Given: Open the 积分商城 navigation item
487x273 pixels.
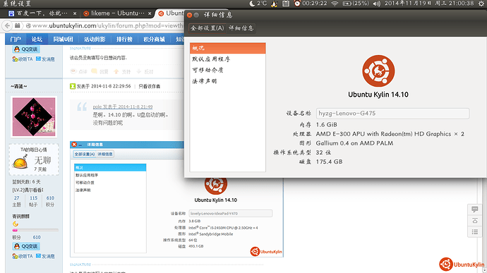Looking at the screenshot, I should [154, 39].
